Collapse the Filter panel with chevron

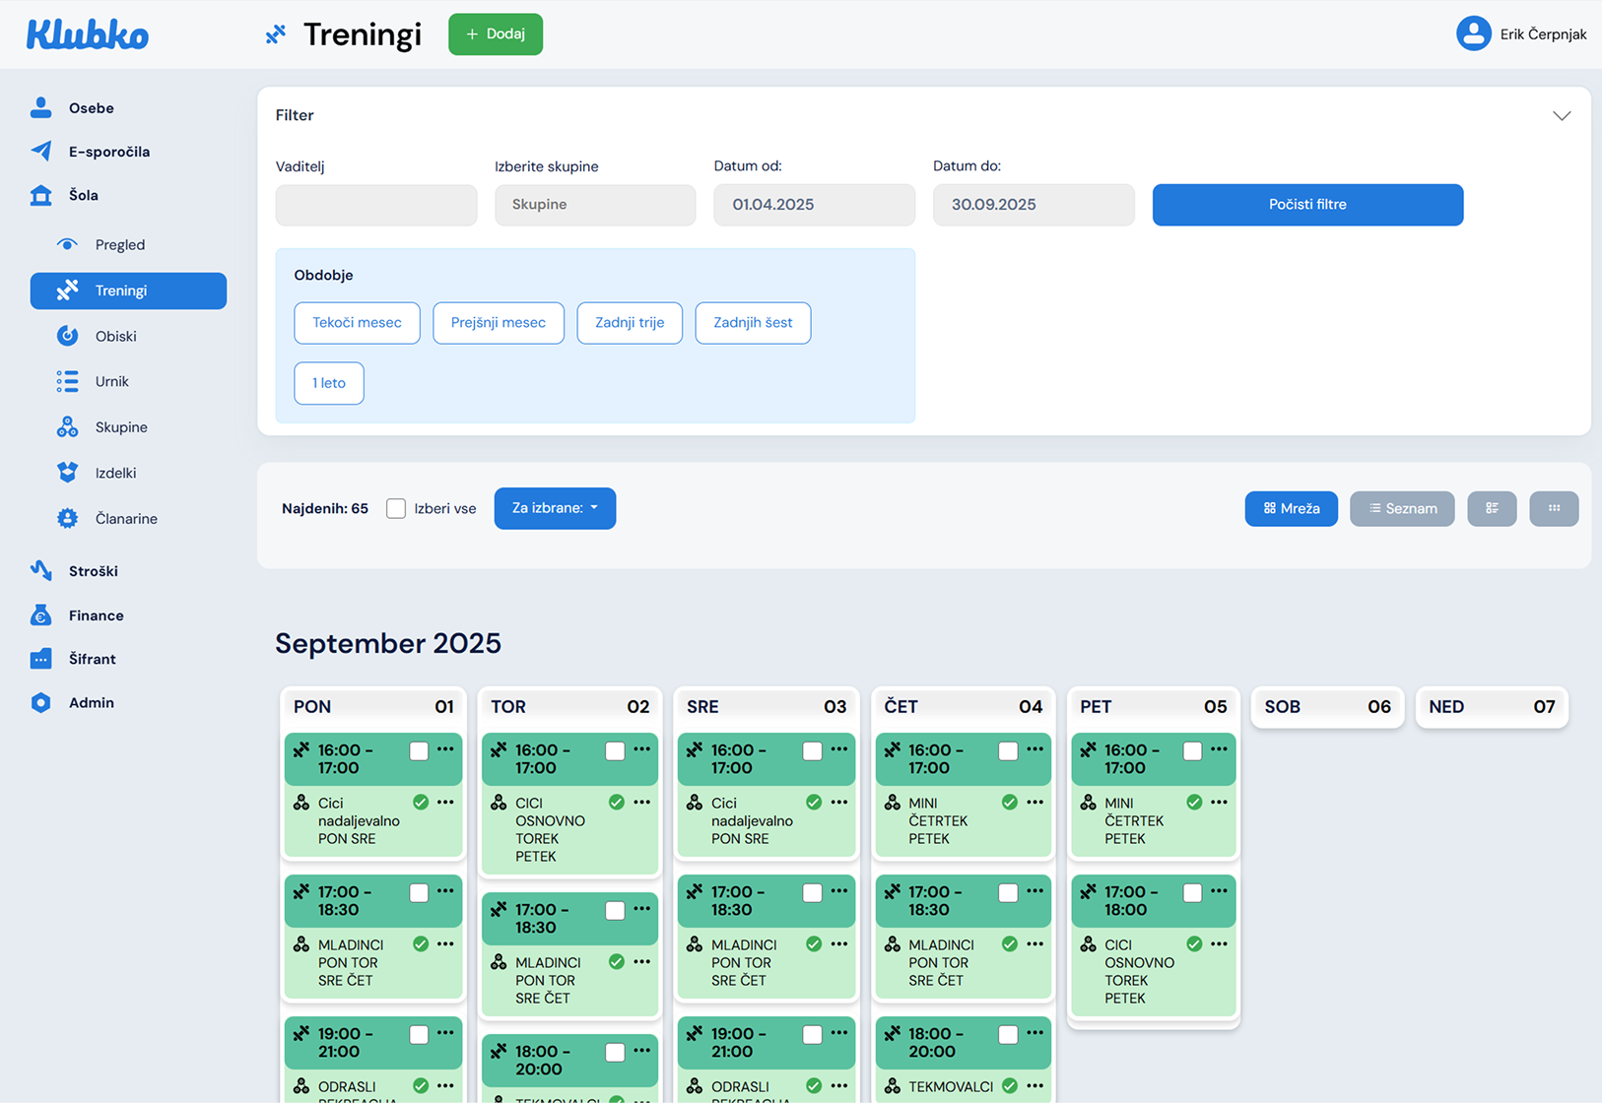tap(1562, 115)
